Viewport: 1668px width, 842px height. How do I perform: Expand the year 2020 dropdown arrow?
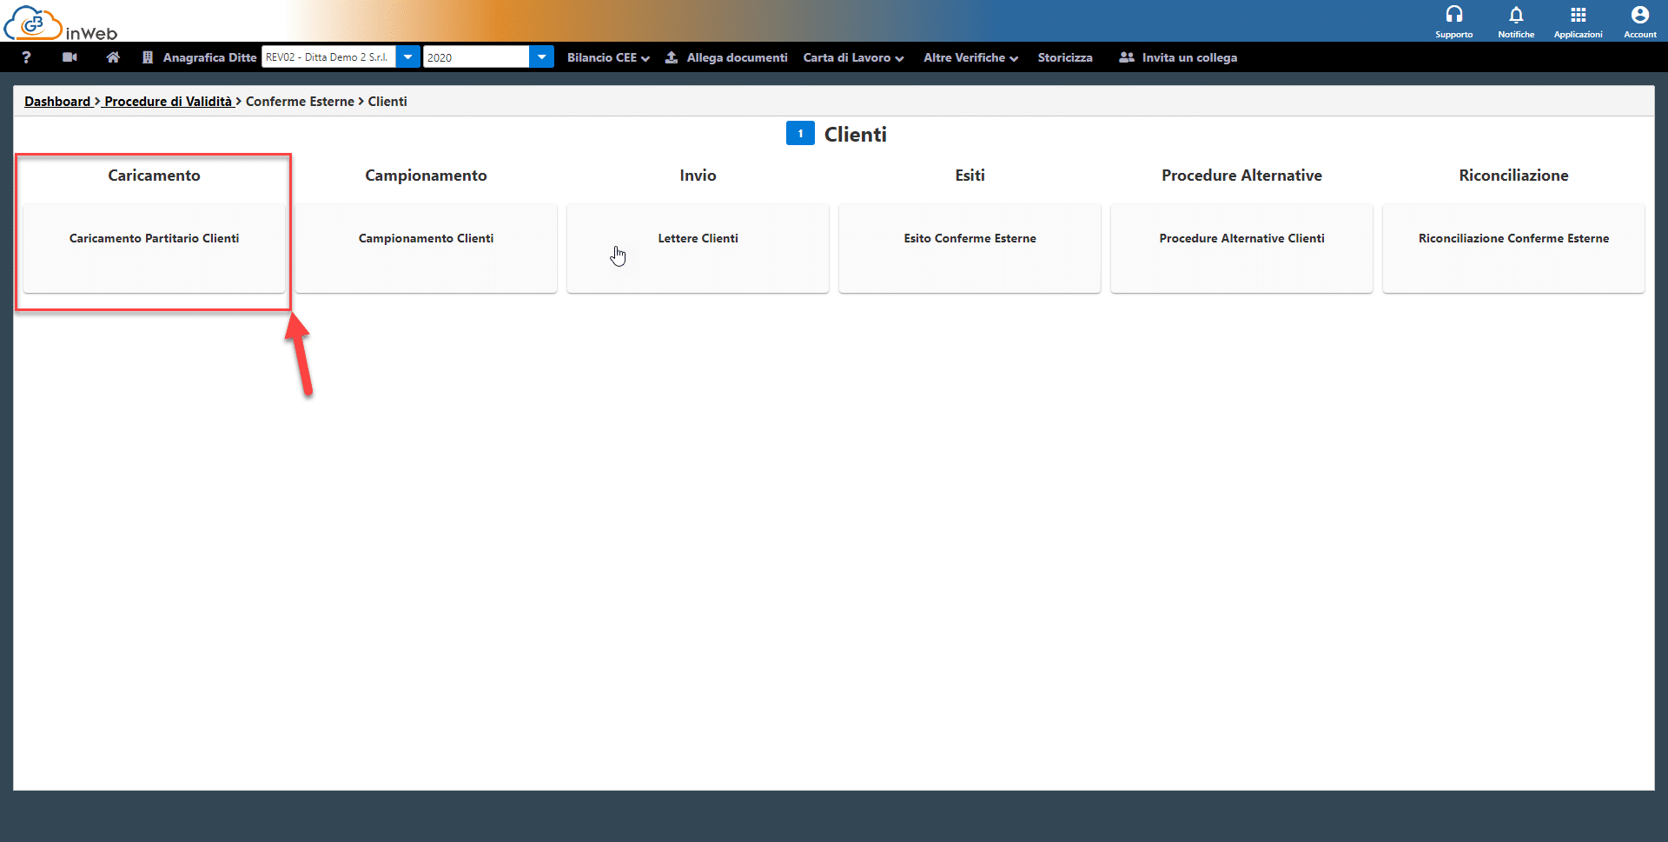(x=541, y=57)
